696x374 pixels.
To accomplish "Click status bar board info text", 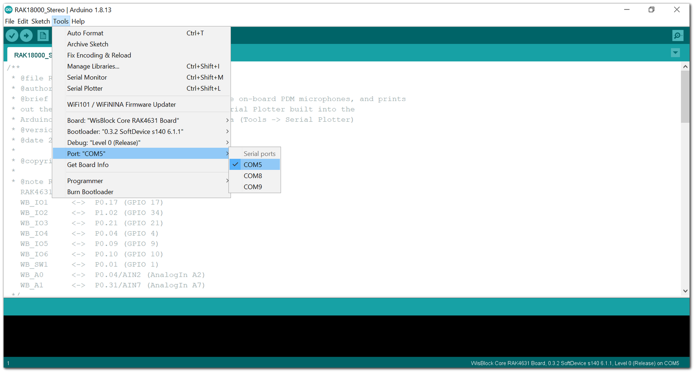I will pos(575,363).
